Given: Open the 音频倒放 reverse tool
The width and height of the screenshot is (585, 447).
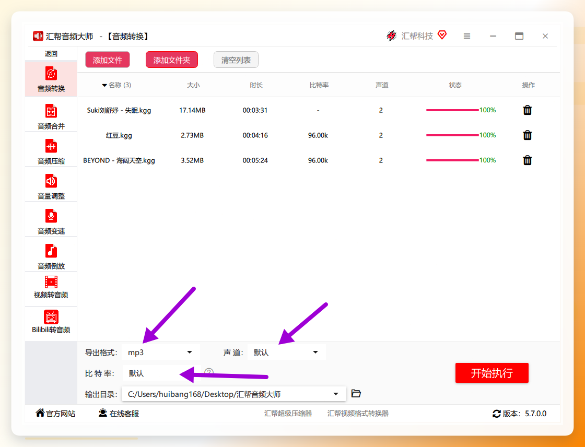Looking at the screenshot, I should point(51,256).
